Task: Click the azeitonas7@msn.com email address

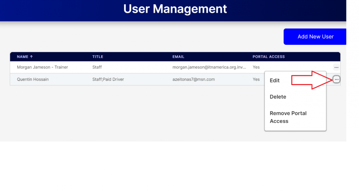Action: 194,80
